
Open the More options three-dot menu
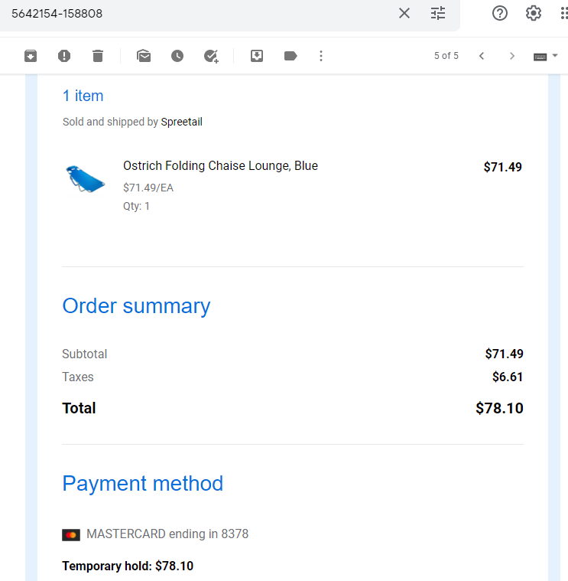321,56
